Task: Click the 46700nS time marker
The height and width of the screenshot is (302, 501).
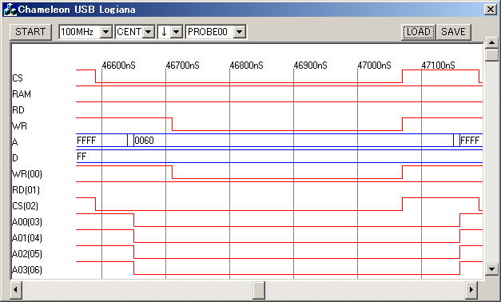Action: [183, 66]
